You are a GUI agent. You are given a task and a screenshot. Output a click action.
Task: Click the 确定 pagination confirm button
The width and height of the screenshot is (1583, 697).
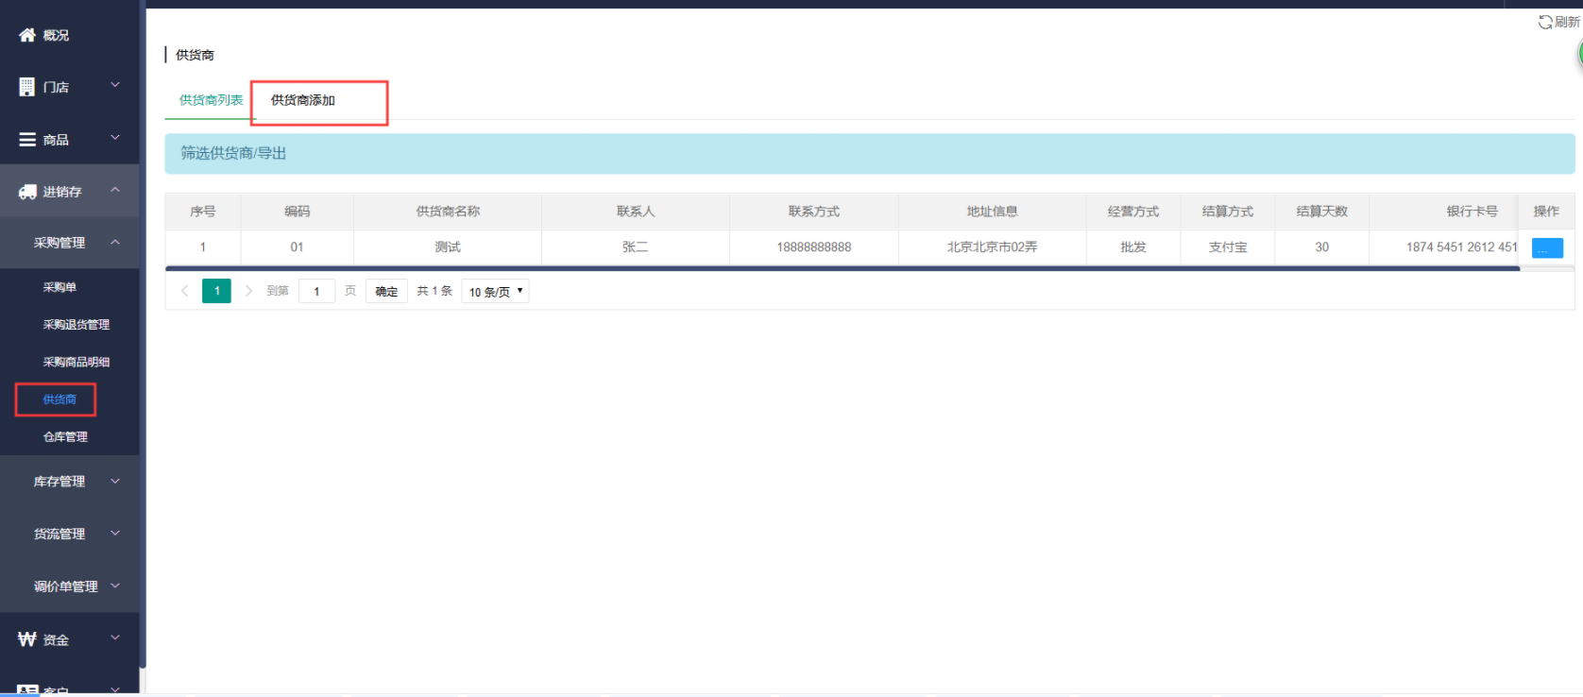coord(386,291)
